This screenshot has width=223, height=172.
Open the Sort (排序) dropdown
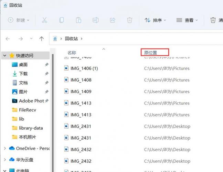[x=155, y=20]
